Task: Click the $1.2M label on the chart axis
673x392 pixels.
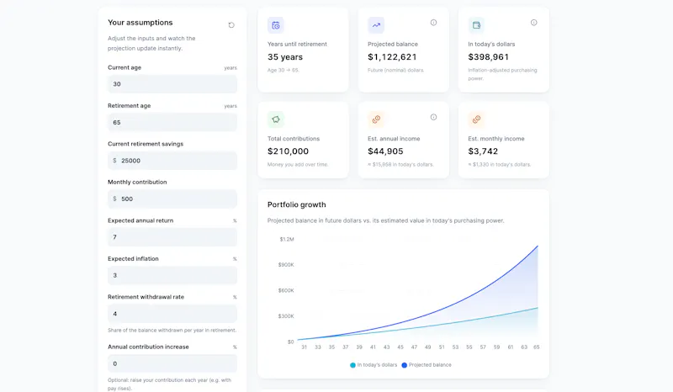Action: pyautogui.click(x=287, y=239)
